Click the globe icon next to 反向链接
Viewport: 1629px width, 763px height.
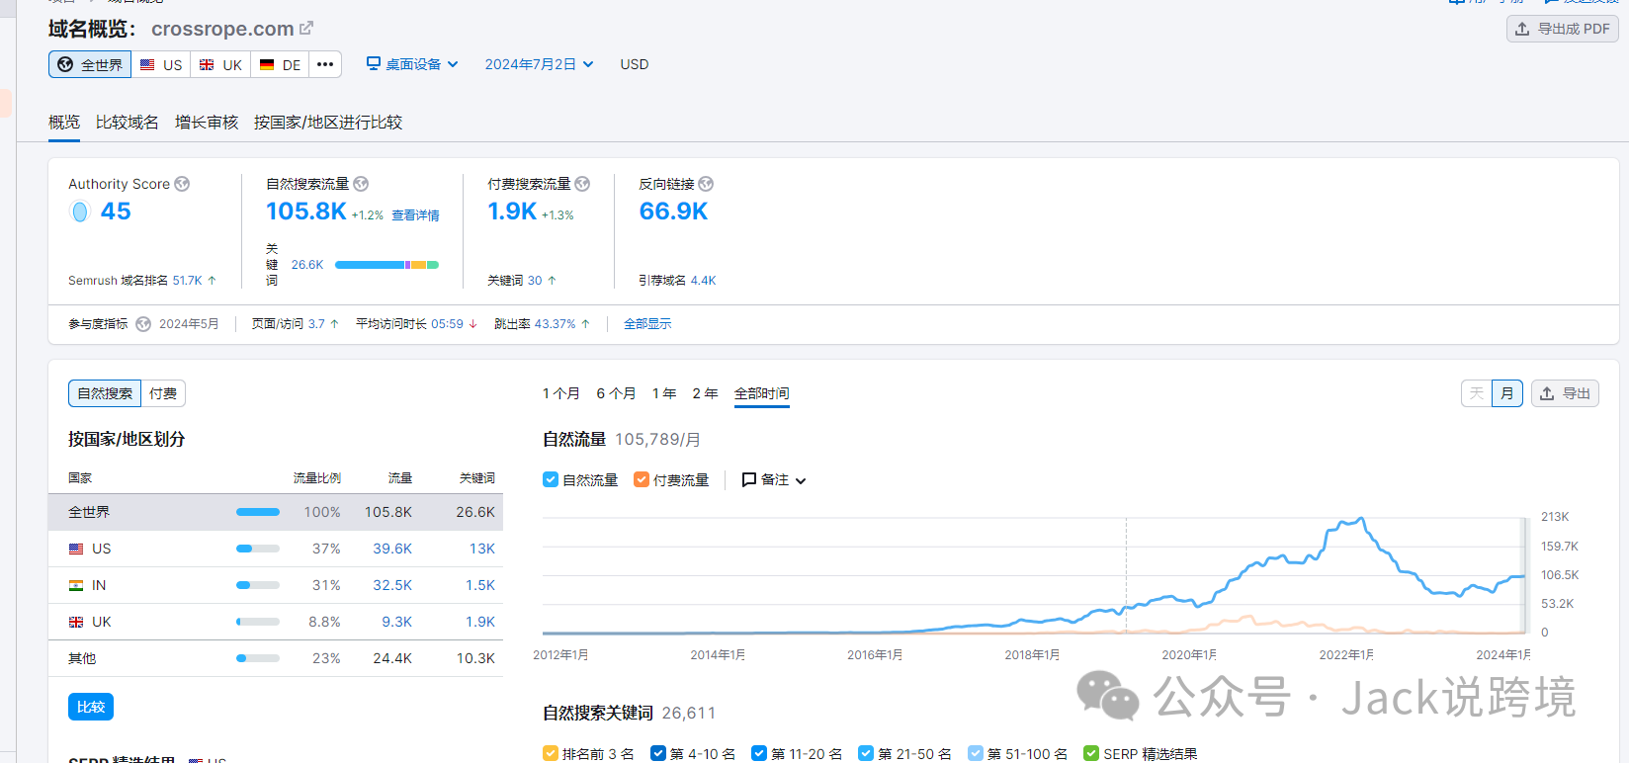(706, 184)
